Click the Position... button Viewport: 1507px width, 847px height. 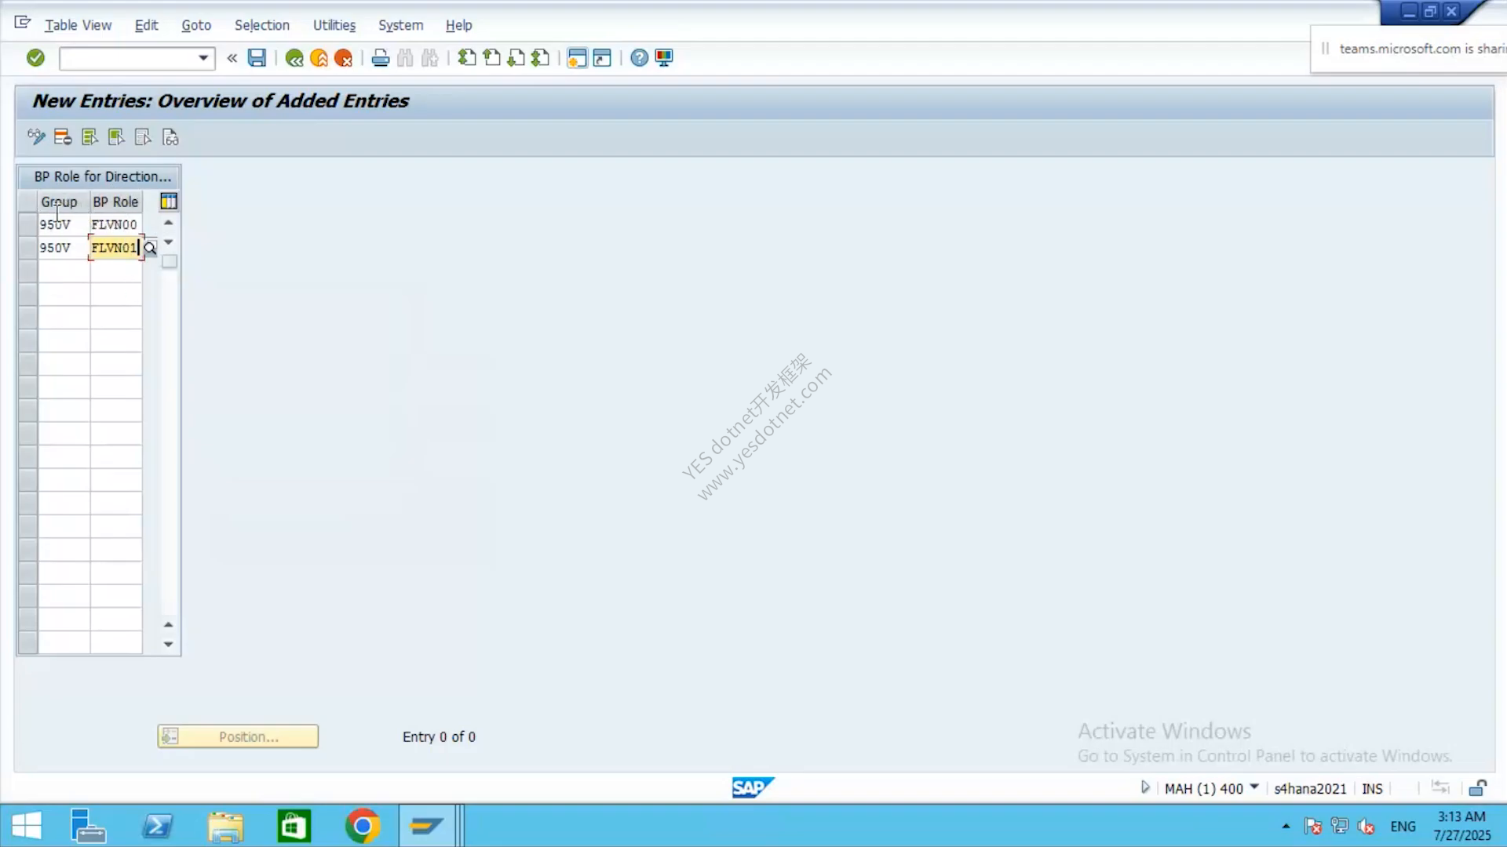(x=238, y=736)
